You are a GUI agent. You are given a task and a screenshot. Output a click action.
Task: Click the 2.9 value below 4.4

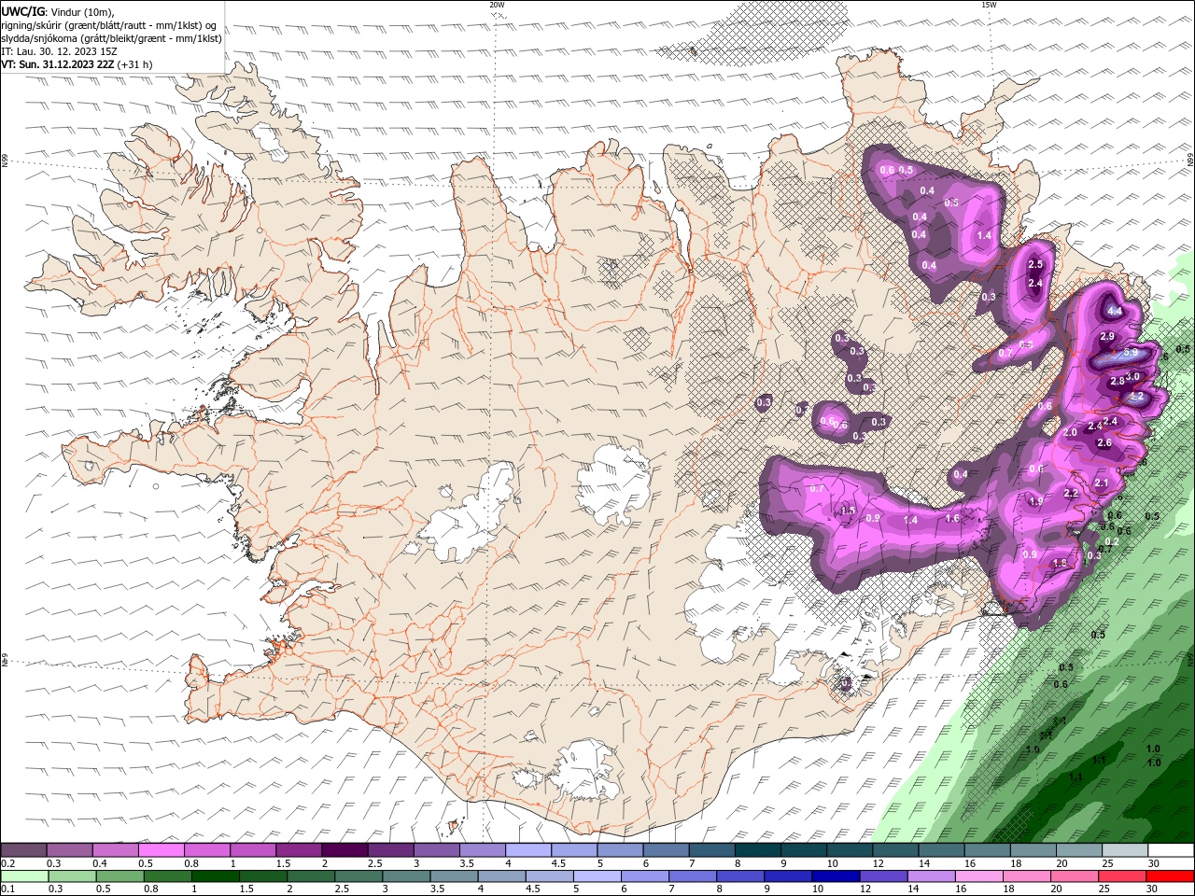1107,337
